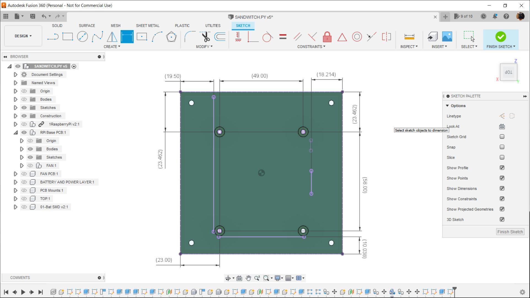Viewport: 530px width, 298px height.
Task: Switch to the SOLID tab
Action: [x=57, y=26]
